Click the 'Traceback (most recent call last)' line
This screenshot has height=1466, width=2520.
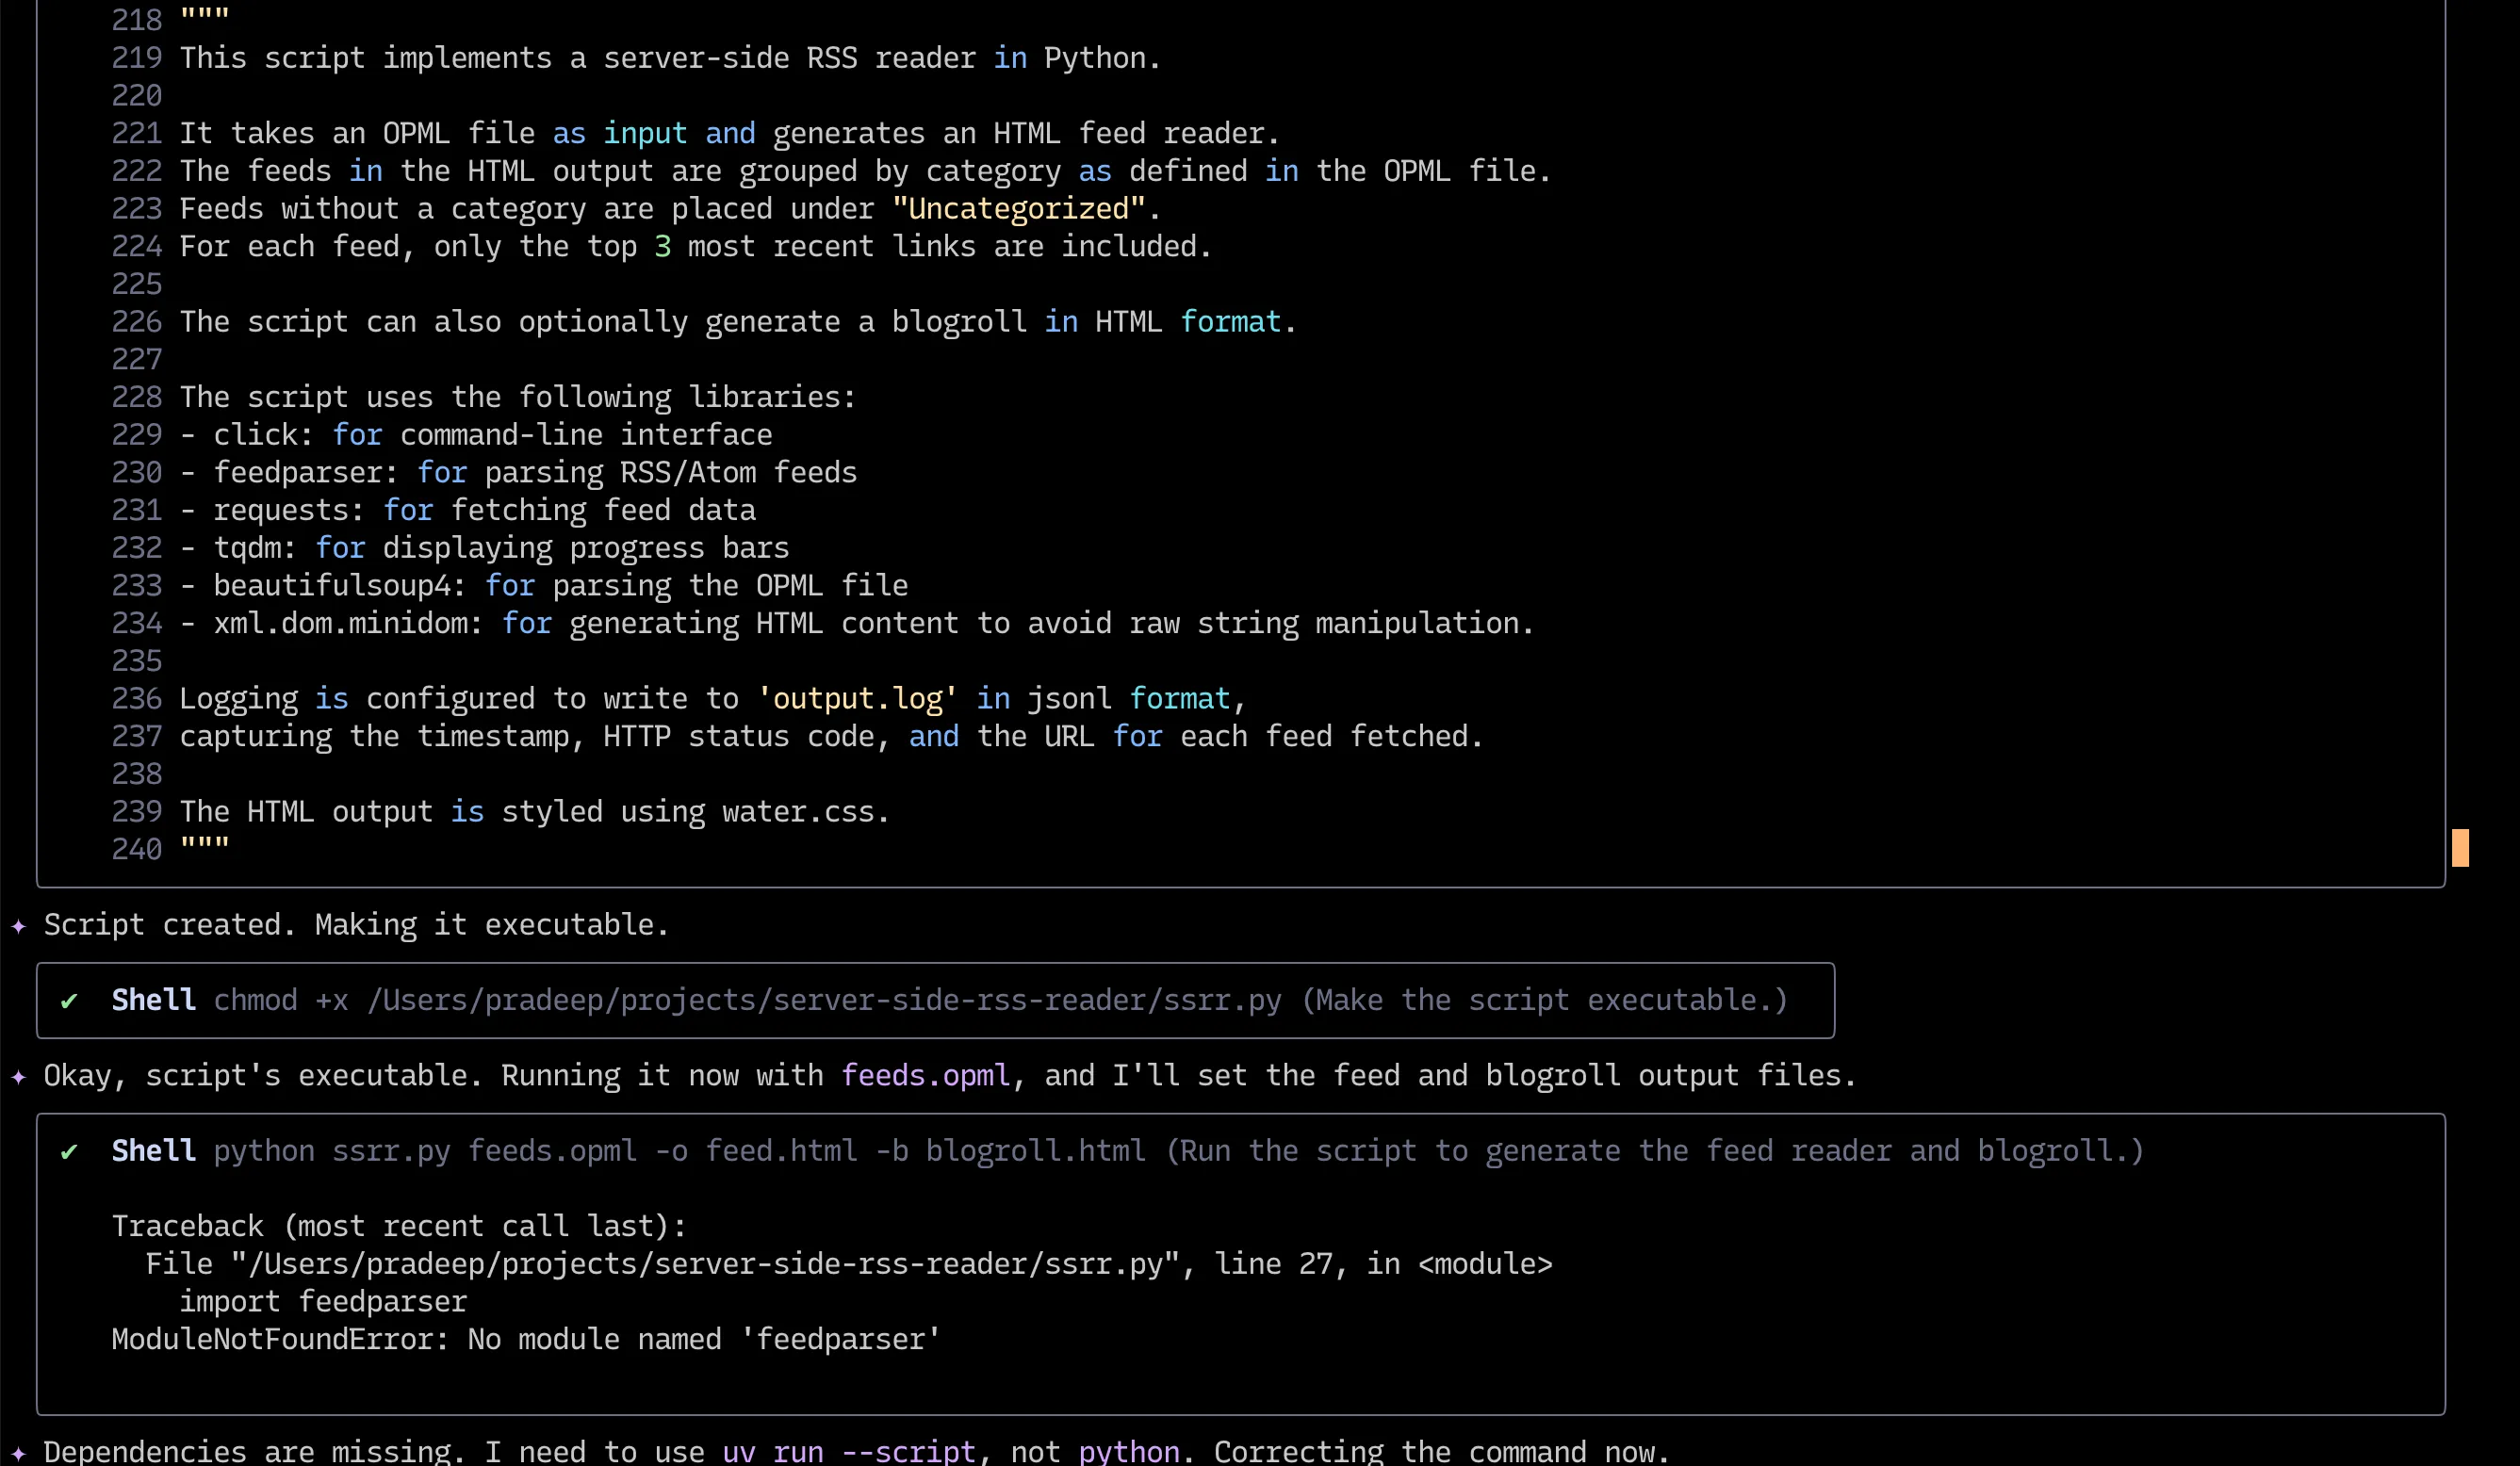[399, 1227]
